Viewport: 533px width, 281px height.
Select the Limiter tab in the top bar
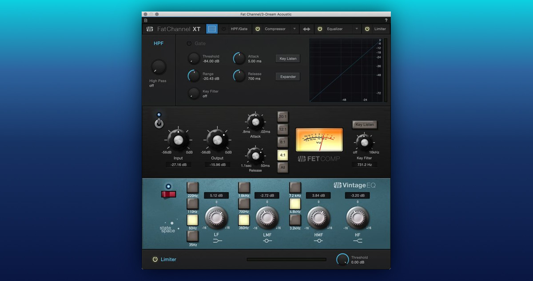click(380, 29)
